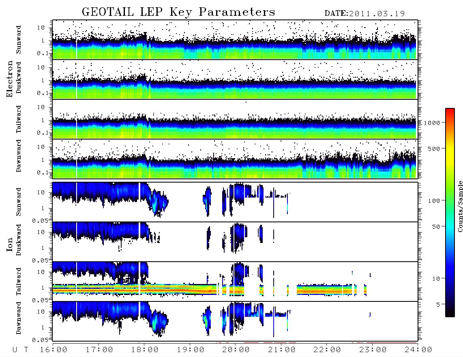463x357 pixels.
Task: Click the Ion Sunward spectrogram panel
Action: (x=235, y=202)
